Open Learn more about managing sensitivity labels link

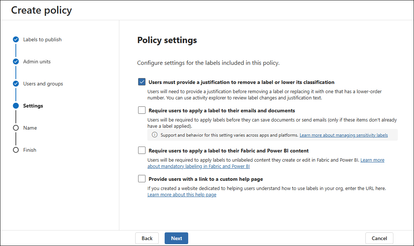pyautogui.click(x=344, y=135)
